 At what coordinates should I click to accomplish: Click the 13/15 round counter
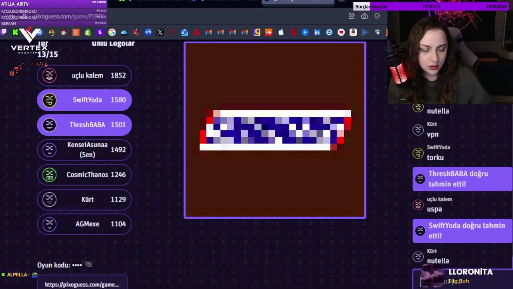tap(48, 54)
